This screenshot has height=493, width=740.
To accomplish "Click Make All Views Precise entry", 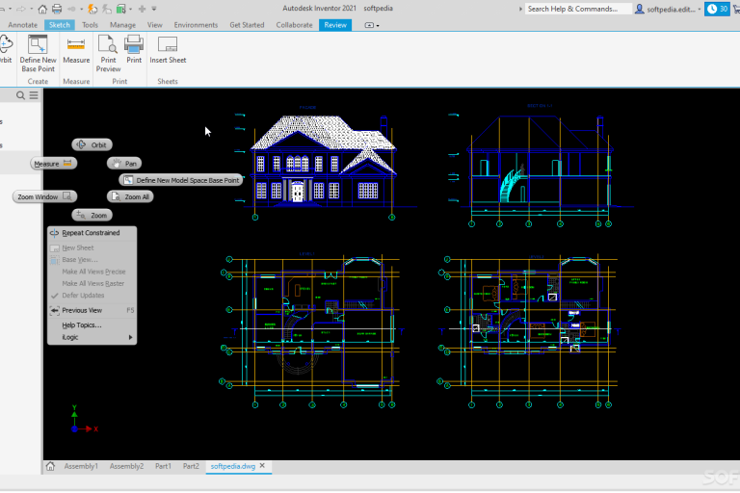I will [92, 272].
